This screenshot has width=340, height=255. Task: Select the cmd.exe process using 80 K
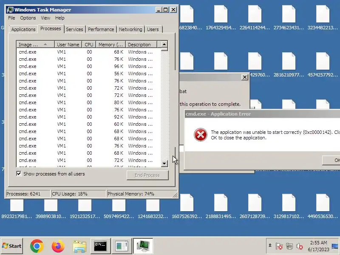coord(88,102)
